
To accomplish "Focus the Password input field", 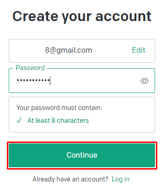I will pyautogui.click(x=82, y=81).
